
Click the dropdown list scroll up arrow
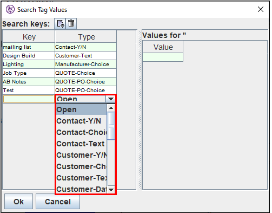click(111, 108)
